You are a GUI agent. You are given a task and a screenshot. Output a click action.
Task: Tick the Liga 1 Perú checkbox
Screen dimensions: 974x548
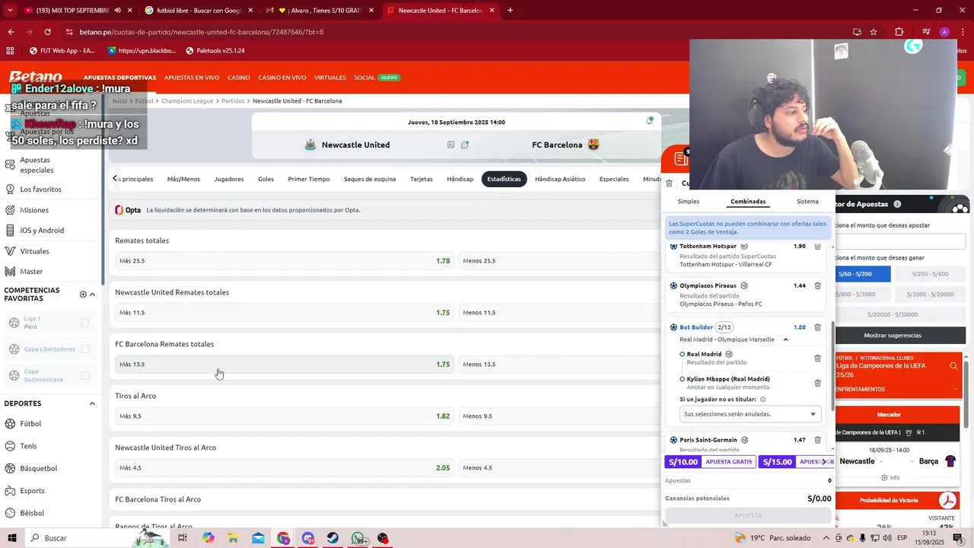pos(85,323)
